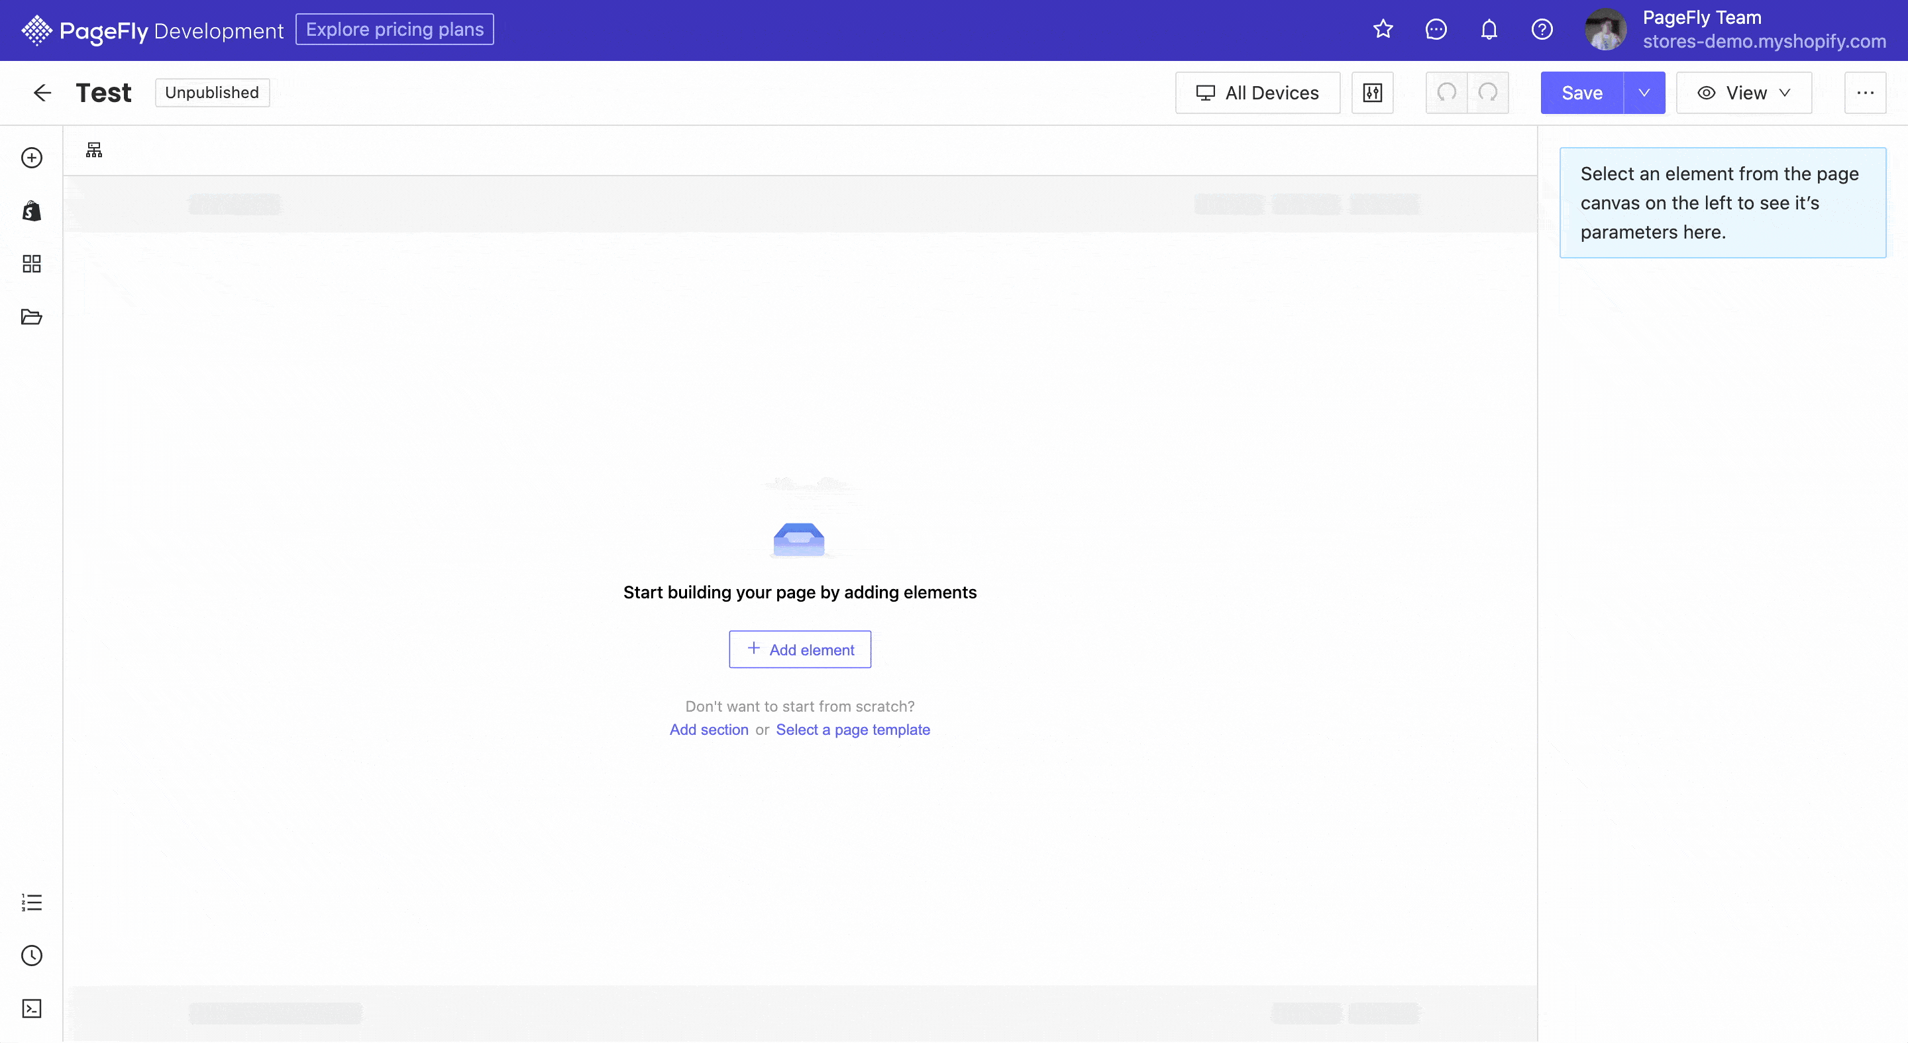
Task: Click the PageFly logo icon
Action: click(36, 30)
